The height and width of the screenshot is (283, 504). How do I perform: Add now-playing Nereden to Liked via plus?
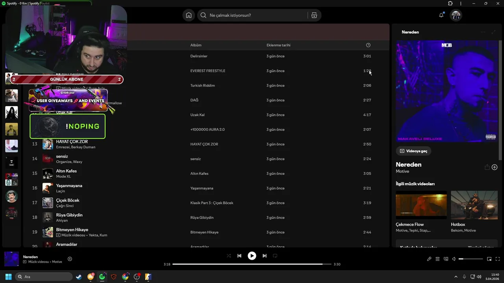coord(70,259)
